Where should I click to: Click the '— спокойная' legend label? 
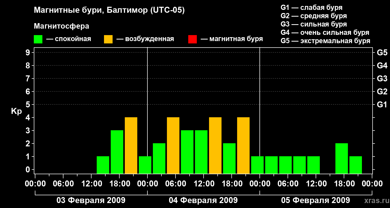[x=69, y=39]
